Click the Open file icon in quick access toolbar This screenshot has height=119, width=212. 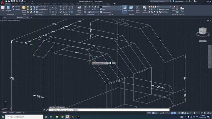click(9, 1)
